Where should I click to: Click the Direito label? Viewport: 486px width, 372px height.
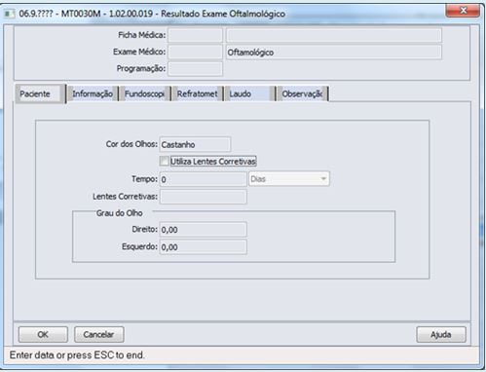(x=144, y=229)
